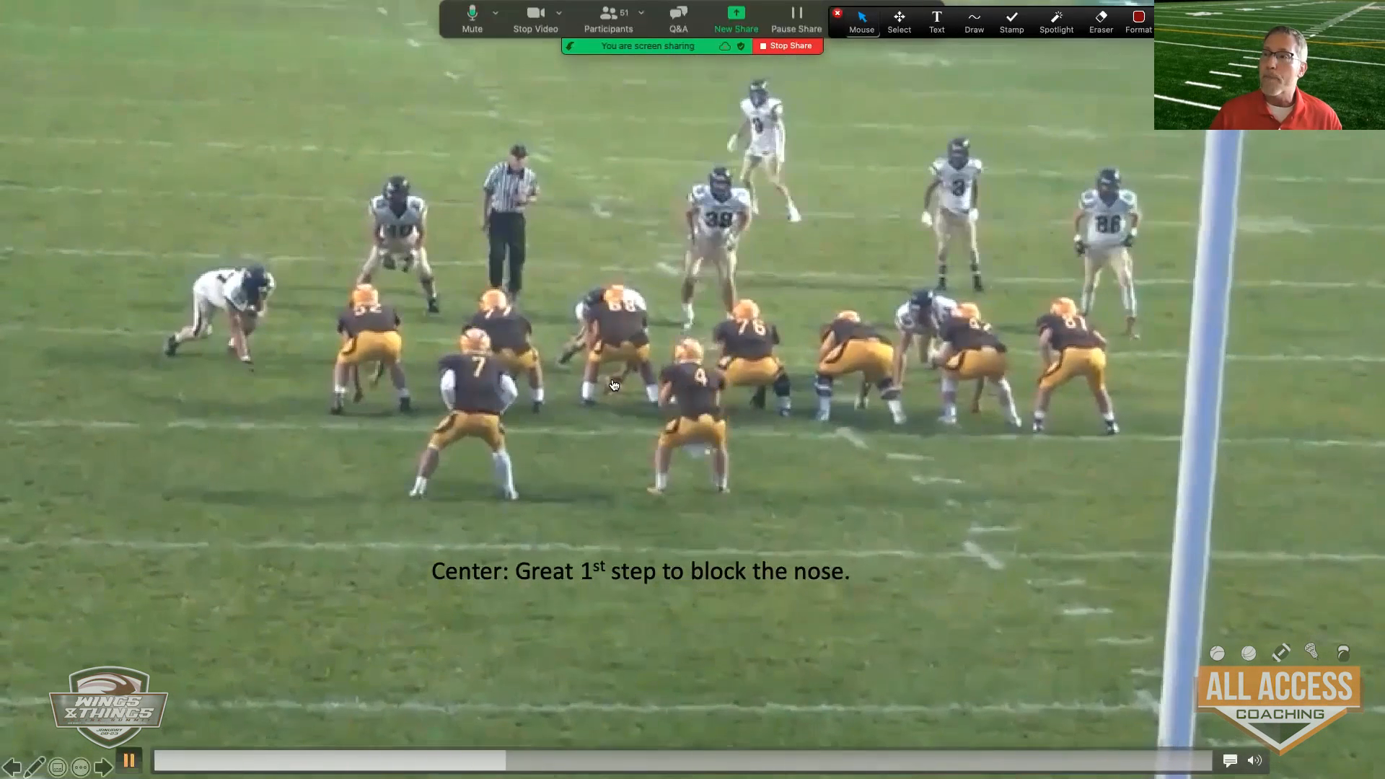Open the Participants list
The image size is (1385, 779).
608,19
